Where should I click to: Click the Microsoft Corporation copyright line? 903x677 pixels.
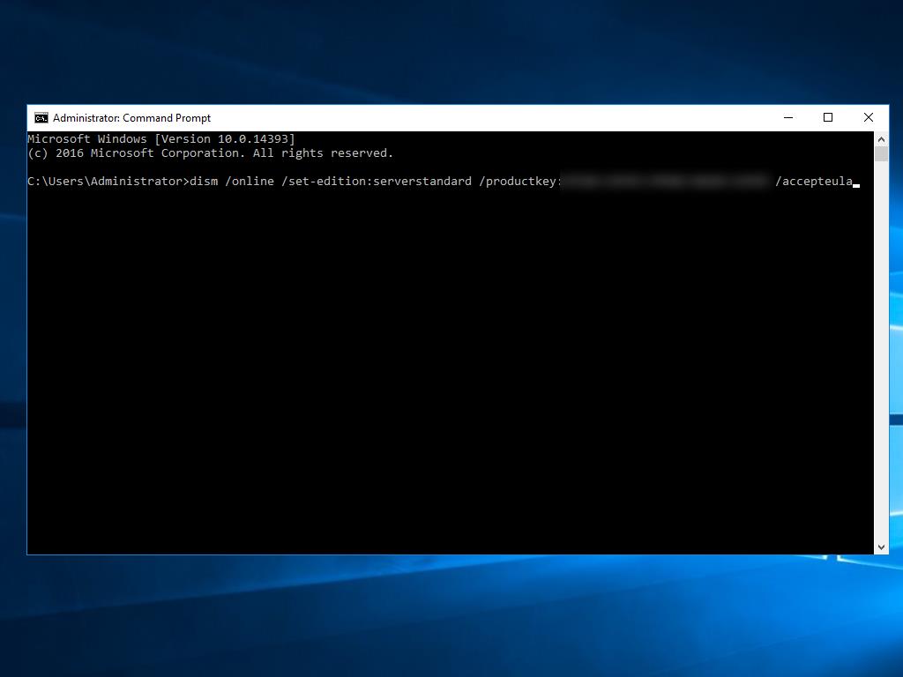(x=210, y=153)
